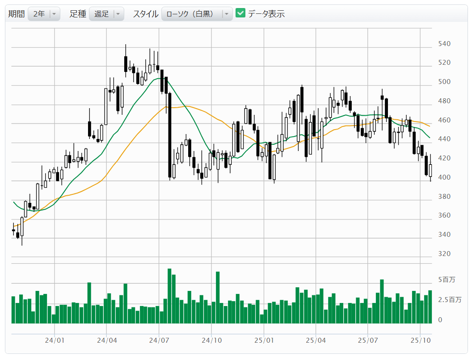
Task: Click the 320 price label on y-axis
Action: (x=444, y=254)
